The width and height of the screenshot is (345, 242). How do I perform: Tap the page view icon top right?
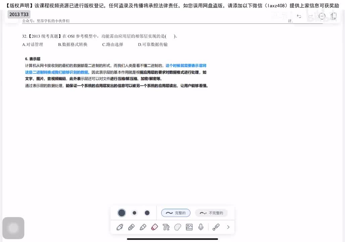click(x=334, y=16)
